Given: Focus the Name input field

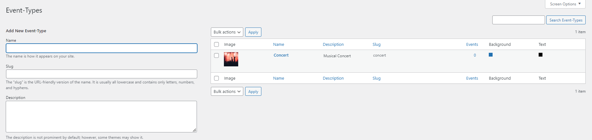Looking at the screenshot, I should coord(102,48).
